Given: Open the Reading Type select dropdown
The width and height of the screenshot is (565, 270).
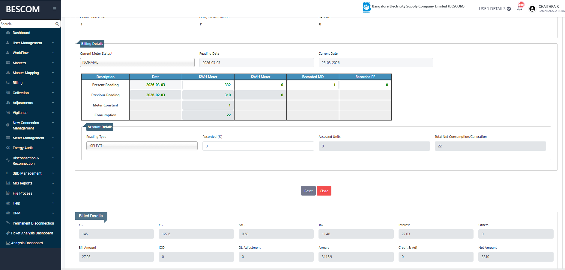Looking at the screenshot, I should tap(142, 146).
